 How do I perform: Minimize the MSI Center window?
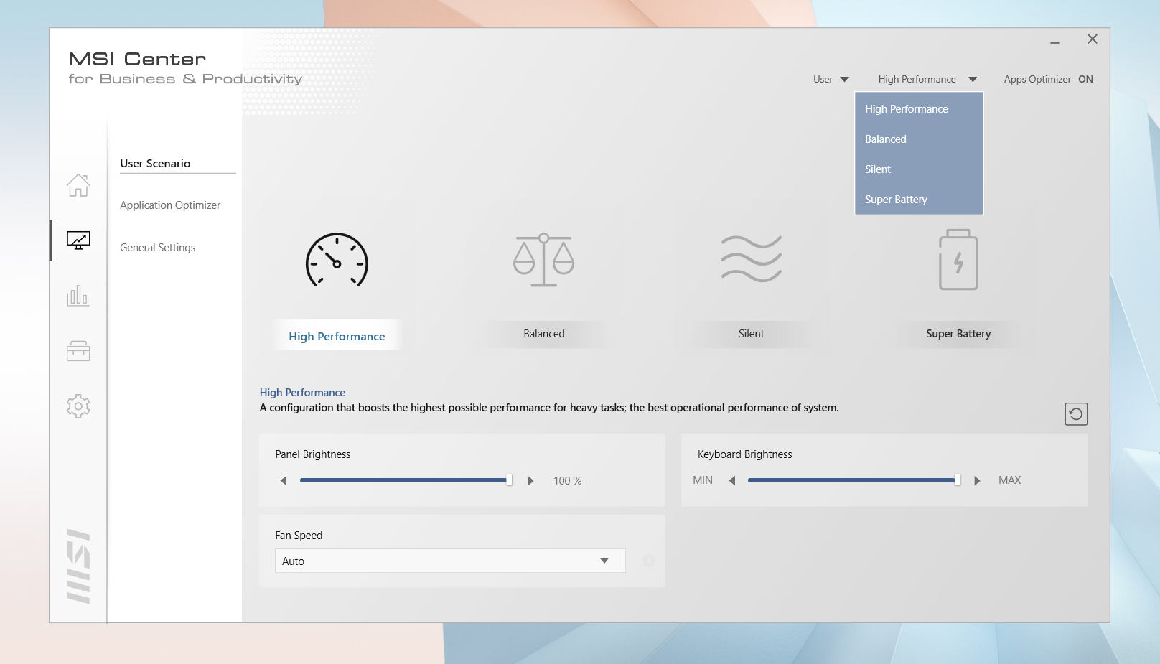1054,42
